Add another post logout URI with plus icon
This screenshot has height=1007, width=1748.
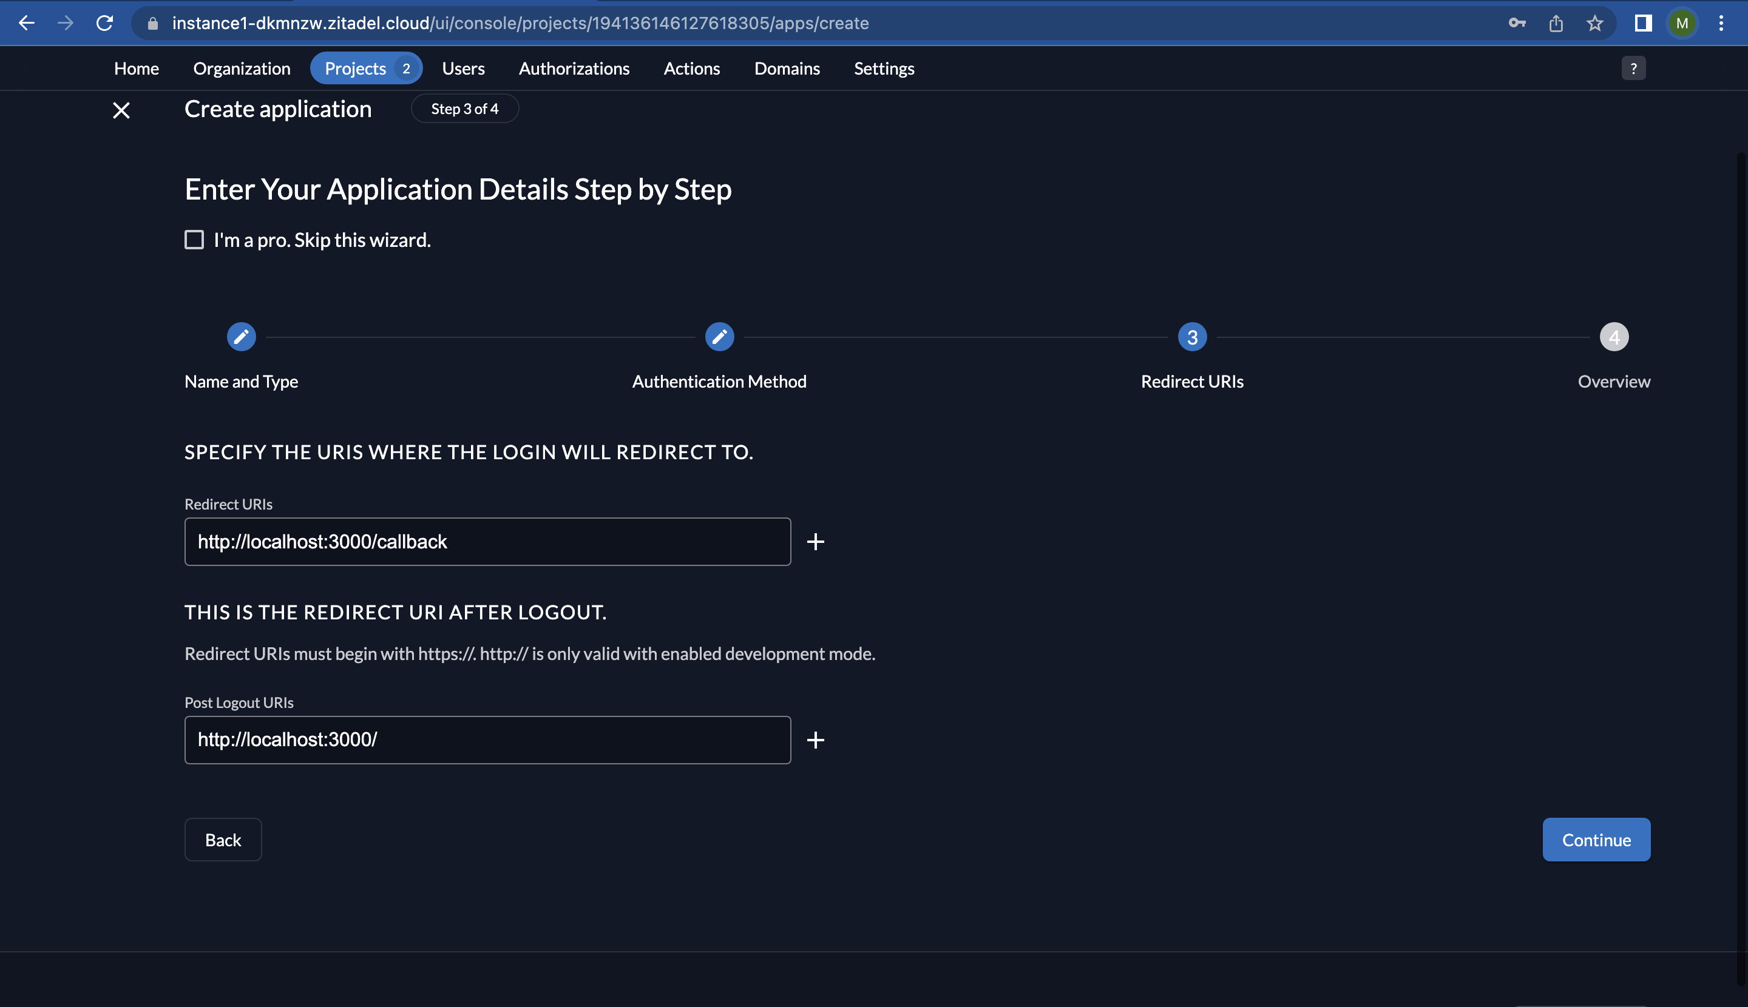click(x=815, y=740)
